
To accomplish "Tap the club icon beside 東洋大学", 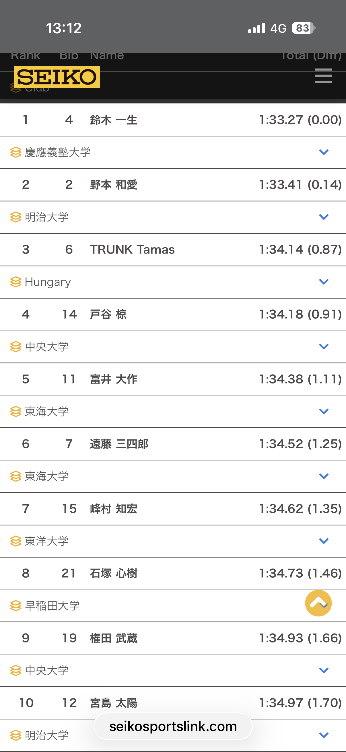I will pos(16,541).
